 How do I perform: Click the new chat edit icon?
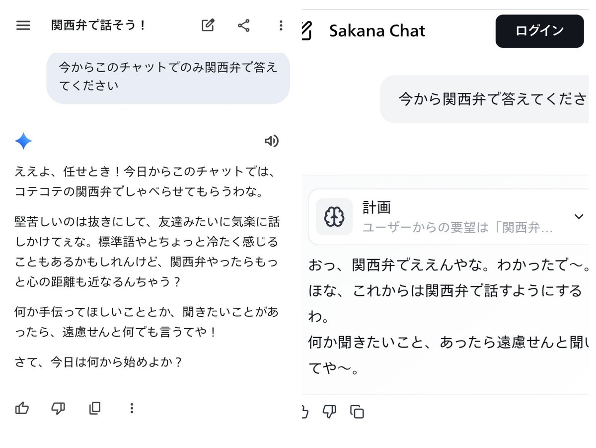pyautogui.click(x=208, y=25)
